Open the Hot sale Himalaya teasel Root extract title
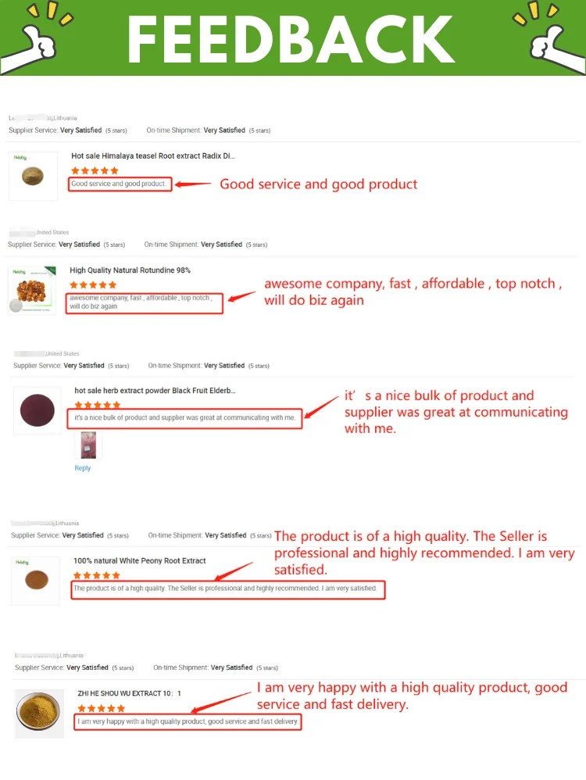Screen dimensions: 586x780 pos(153,156)
